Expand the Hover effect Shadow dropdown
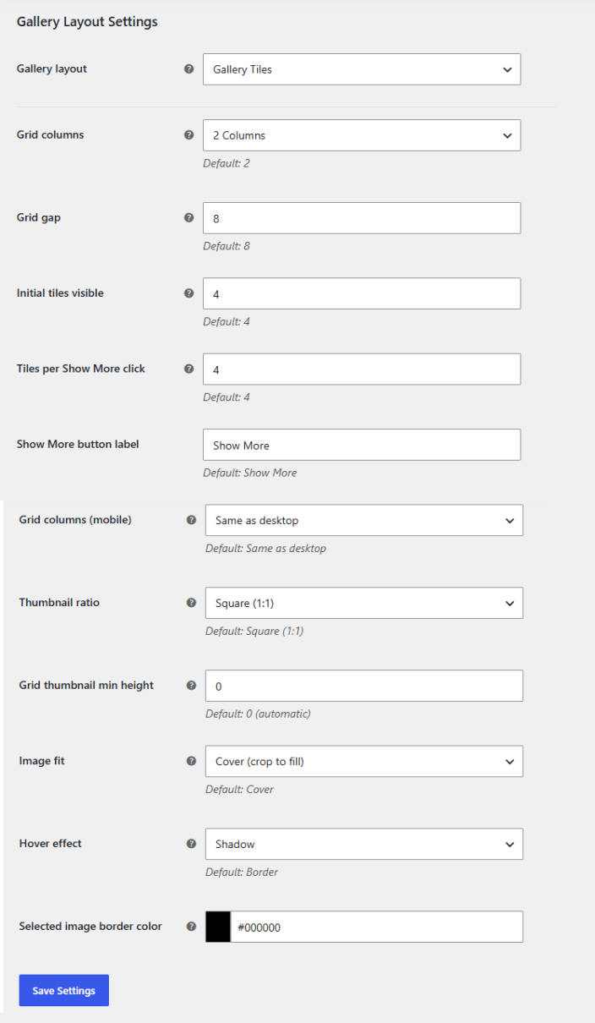 pyautogui.click(x=364, y=844)
